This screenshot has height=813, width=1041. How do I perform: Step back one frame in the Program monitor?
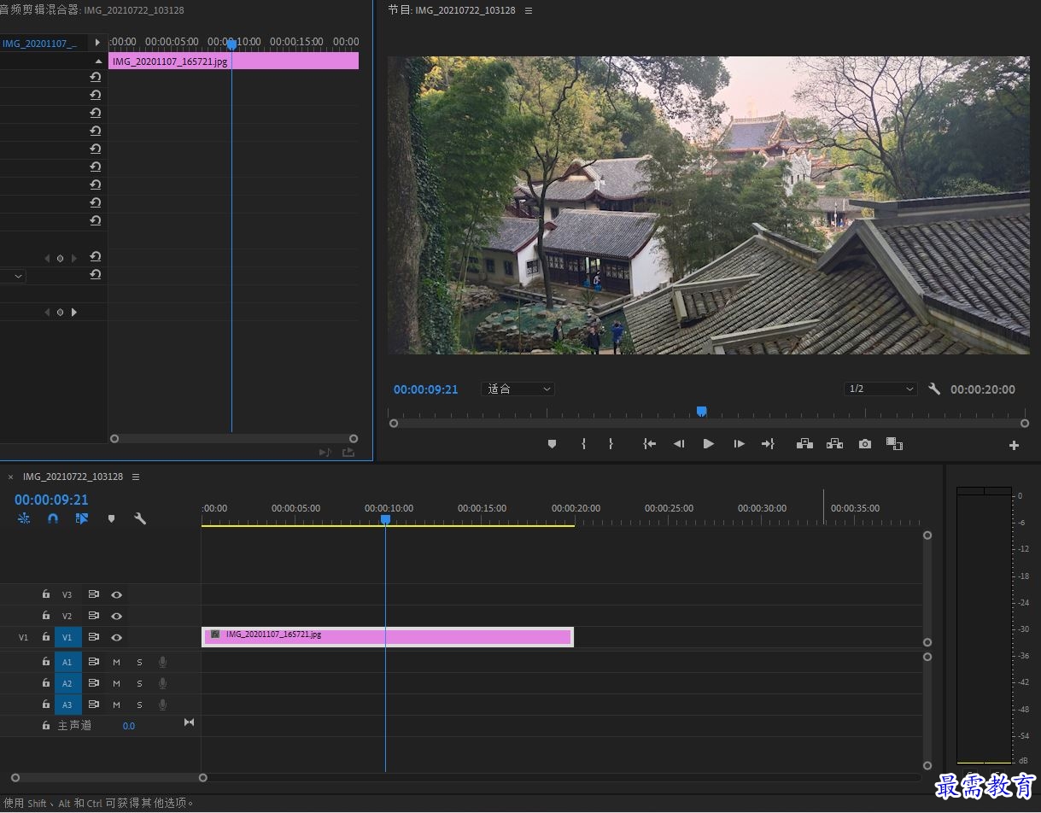679,444
